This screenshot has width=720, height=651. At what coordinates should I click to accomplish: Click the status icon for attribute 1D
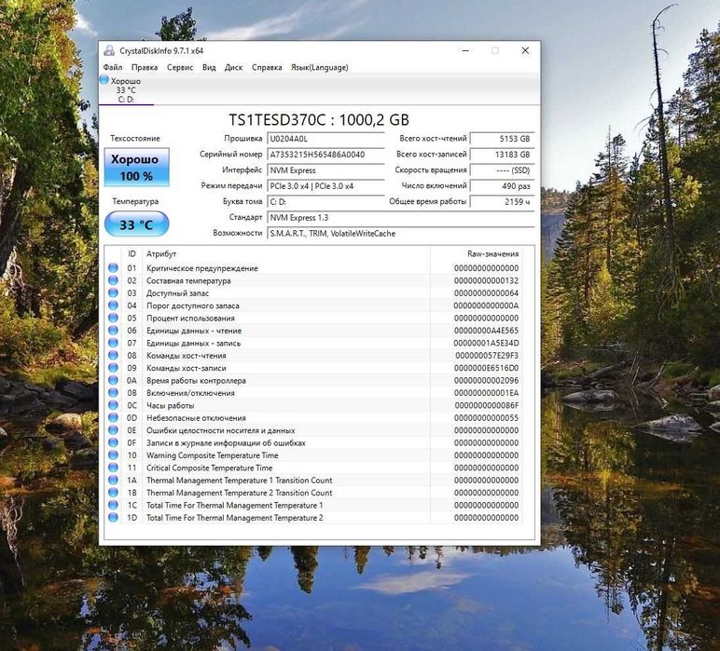tap(113, 518)
